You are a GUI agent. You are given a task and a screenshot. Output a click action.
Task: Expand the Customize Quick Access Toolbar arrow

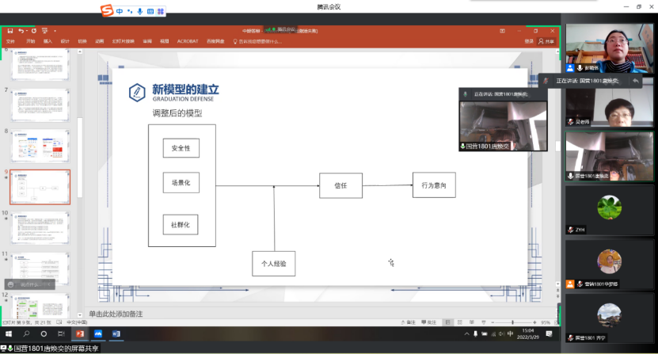(55, 31)
